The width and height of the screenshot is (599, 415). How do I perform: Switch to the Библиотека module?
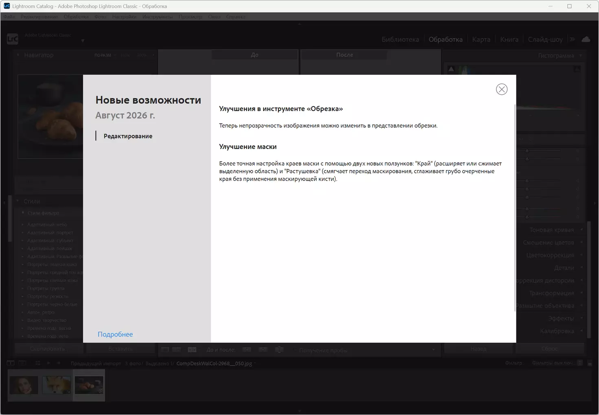click(x=400, y=39)
